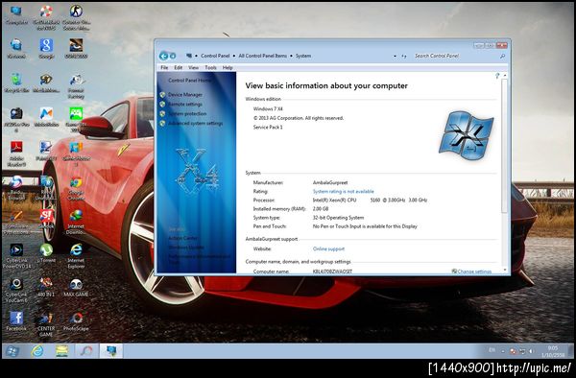Open the Edit menu
The height and width of the screenshot is (378, 576).
[179, 67]
